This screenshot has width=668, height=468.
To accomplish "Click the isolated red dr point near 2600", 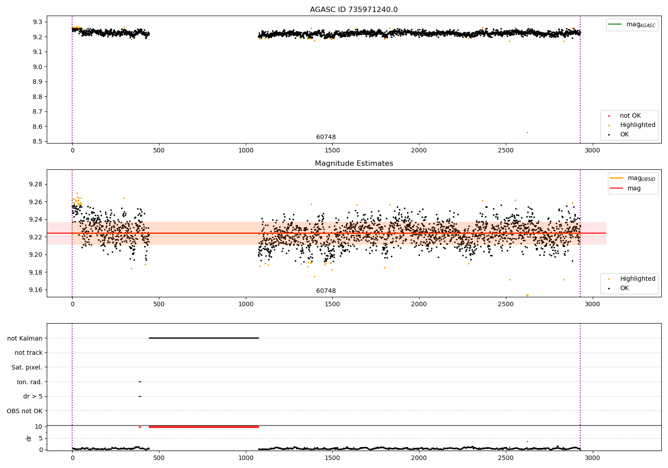I will pyautogui.click(x=527, y=441).
